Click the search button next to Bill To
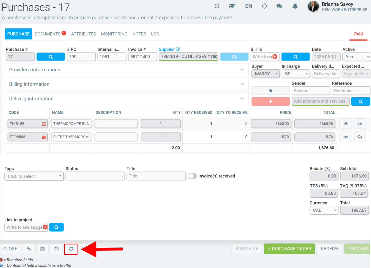This screenshot has width=371, height=268. click(x=296, y=57)
